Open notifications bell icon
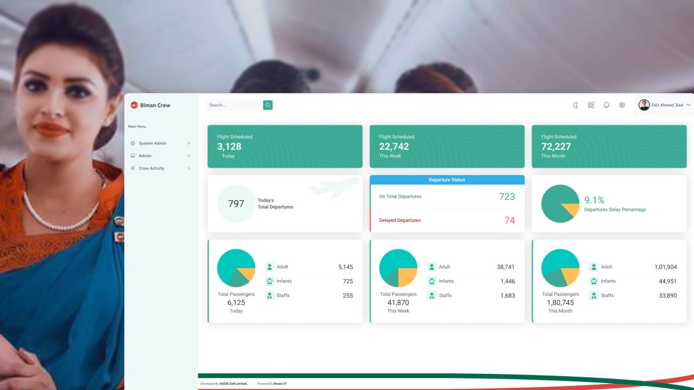 (607, 105)
